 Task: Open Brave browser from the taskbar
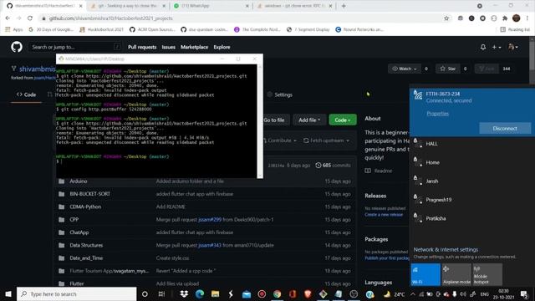click(x=308, y=293)
